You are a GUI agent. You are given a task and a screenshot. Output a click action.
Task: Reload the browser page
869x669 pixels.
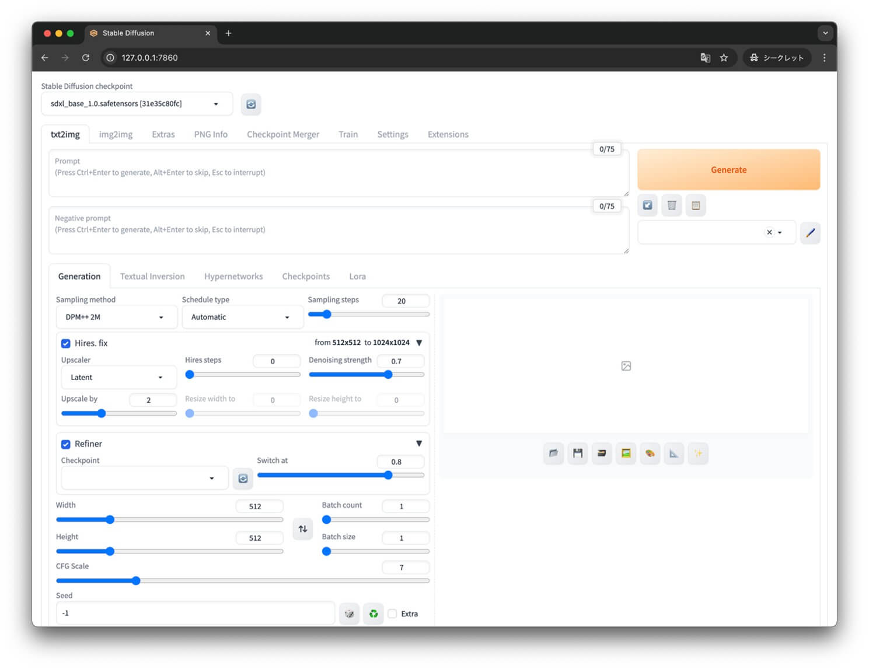86,58
